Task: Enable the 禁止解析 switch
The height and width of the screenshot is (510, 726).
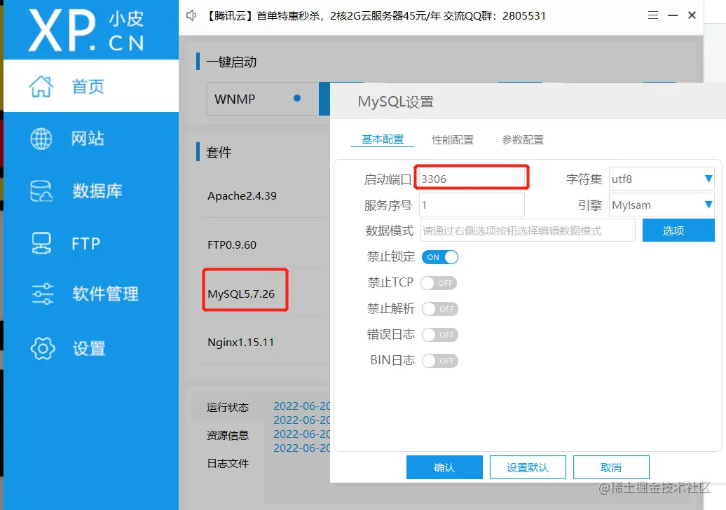Action: 440,309
